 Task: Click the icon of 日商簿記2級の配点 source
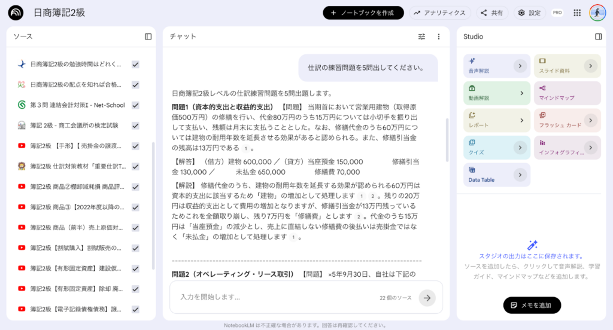pyautogui.click(x=22, y=84)
